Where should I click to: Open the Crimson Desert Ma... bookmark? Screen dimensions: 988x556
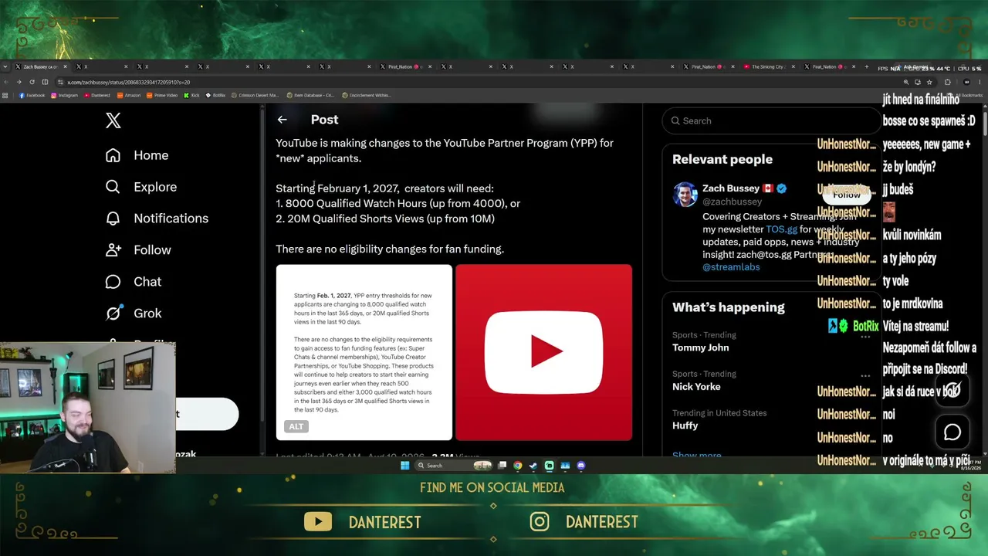(255, 96)
